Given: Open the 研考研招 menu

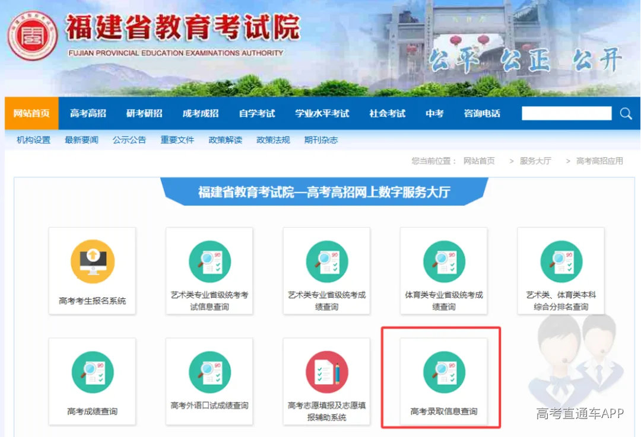Looking at the screenshot, I should point(144,113).
